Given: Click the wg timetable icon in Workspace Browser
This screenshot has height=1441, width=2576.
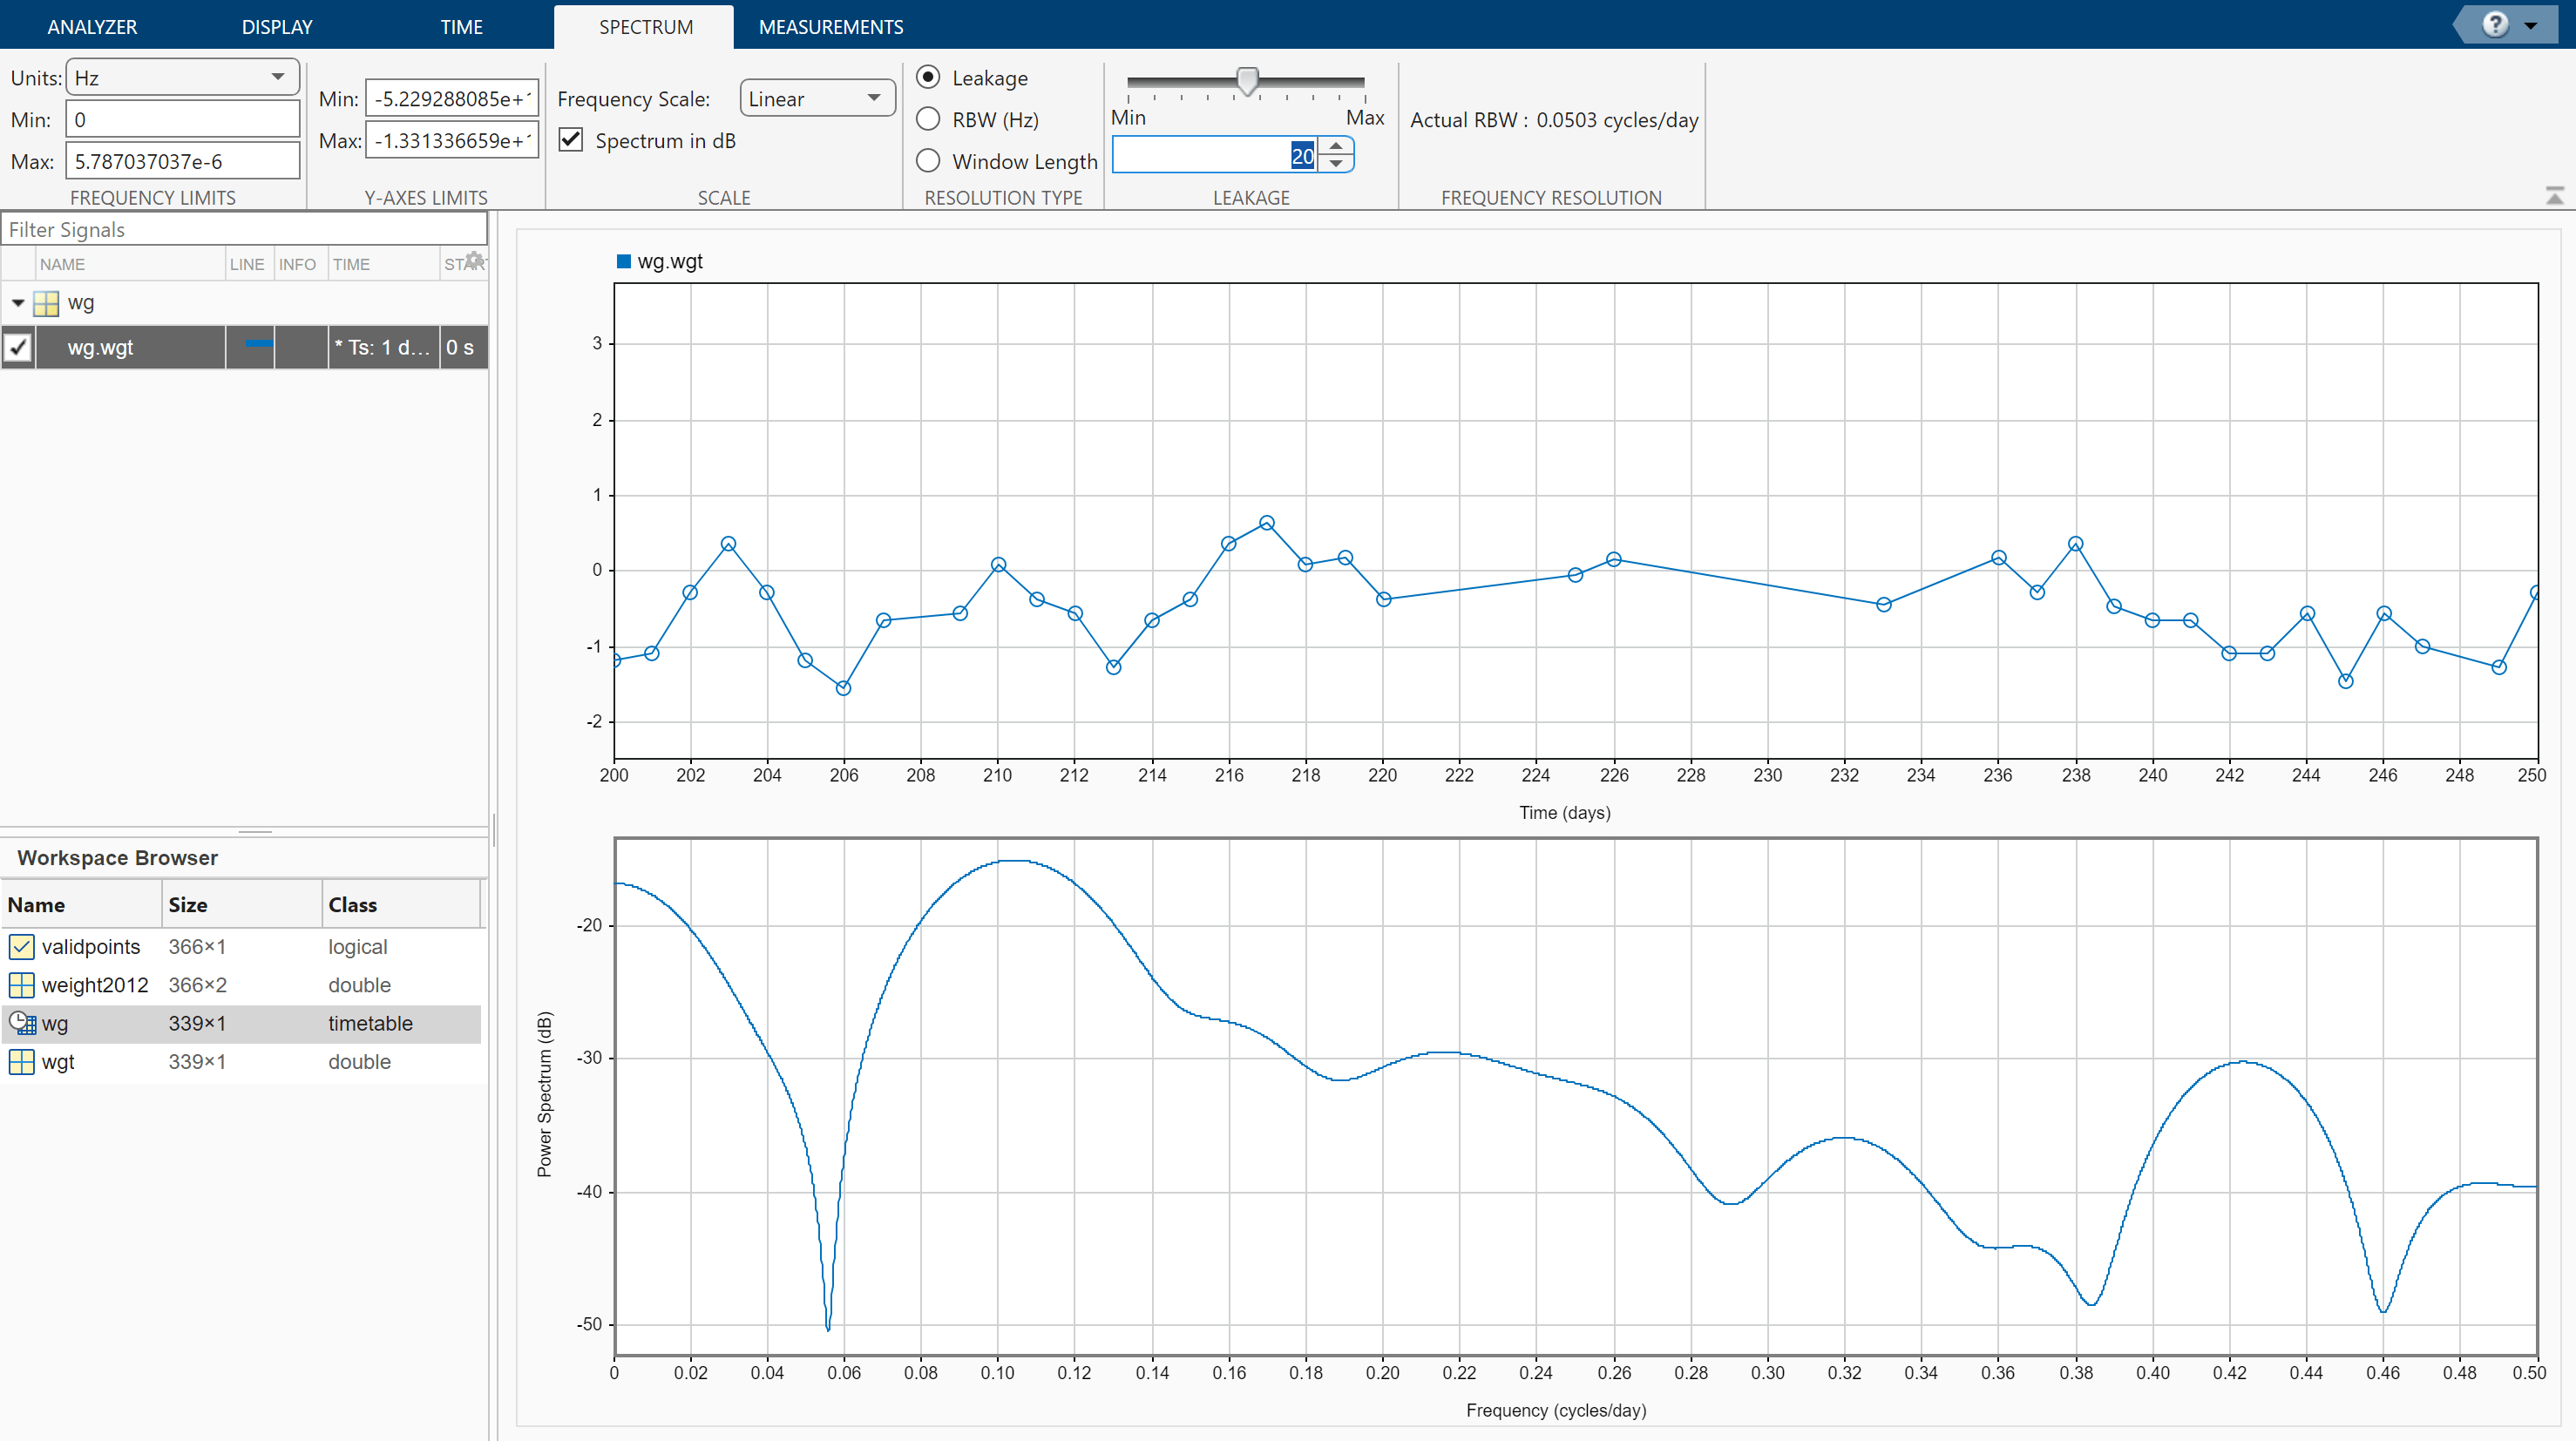Looking at the screenshot, I should (x=22, y=1023).
